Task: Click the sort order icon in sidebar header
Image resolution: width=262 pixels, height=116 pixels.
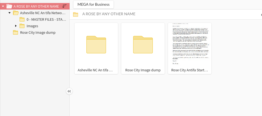Action: 64,6
